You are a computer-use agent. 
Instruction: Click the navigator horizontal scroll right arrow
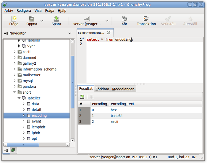click(68, 145)
